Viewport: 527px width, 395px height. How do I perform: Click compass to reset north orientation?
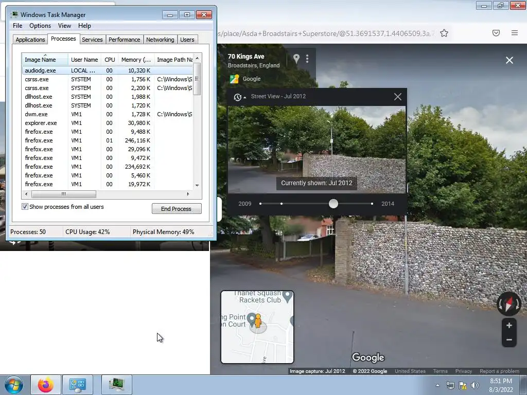pyautogui.click(x=509, y=304)
